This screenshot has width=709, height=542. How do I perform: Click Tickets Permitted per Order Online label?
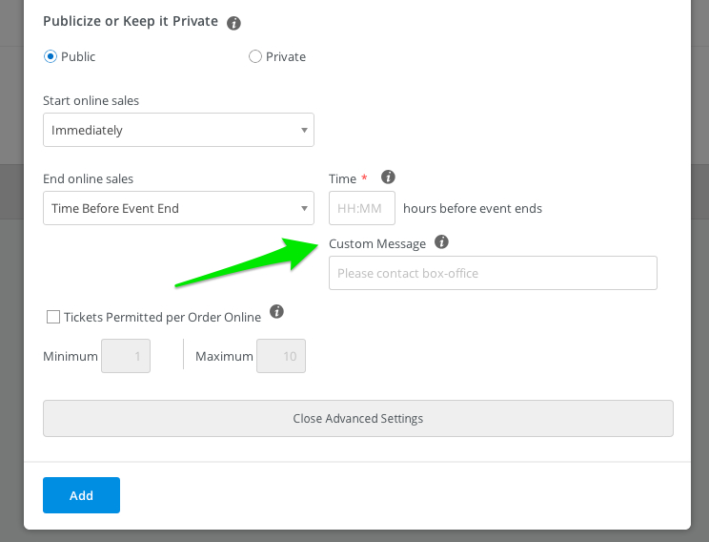tap(162, 318)
